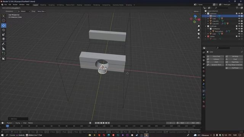Enable Collision physics
Viewport: 244px width, 137px height.
(x=215, y=59)
